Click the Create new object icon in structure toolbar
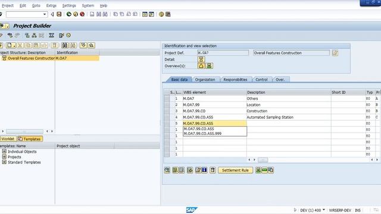This screenshot has height=214, width=381. tap(11, 45)
